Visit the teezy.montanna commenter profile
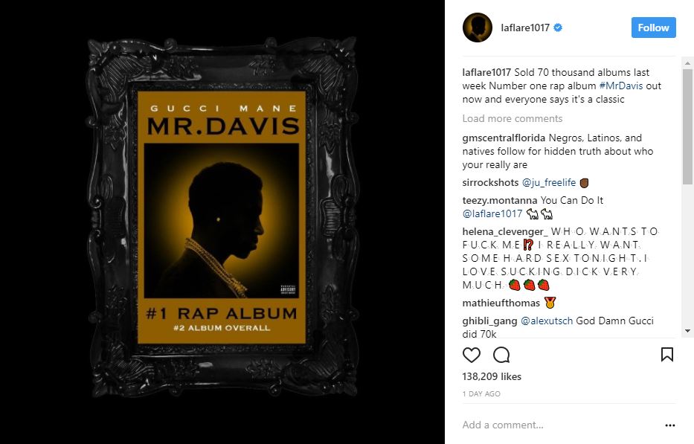 pyautogui.click(x=500, y=200)
